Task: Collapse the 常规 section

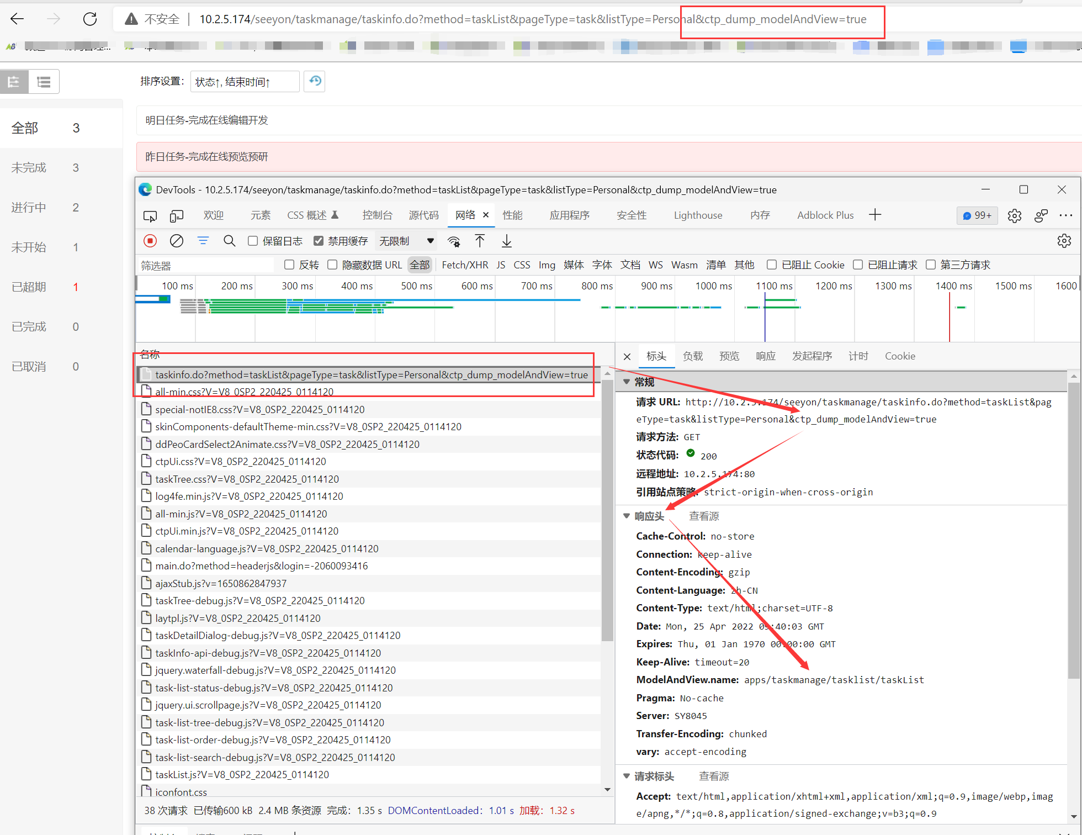Action: coord(627,382)
